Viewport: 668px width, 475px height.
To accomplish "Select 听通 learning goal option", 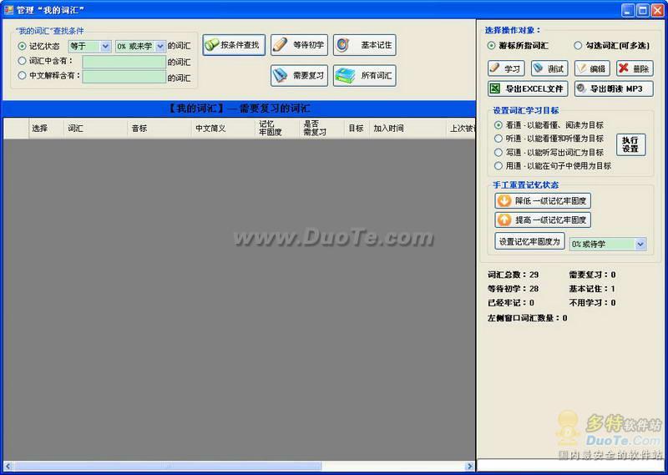I will pyautogui.click(x=498, y=139).
